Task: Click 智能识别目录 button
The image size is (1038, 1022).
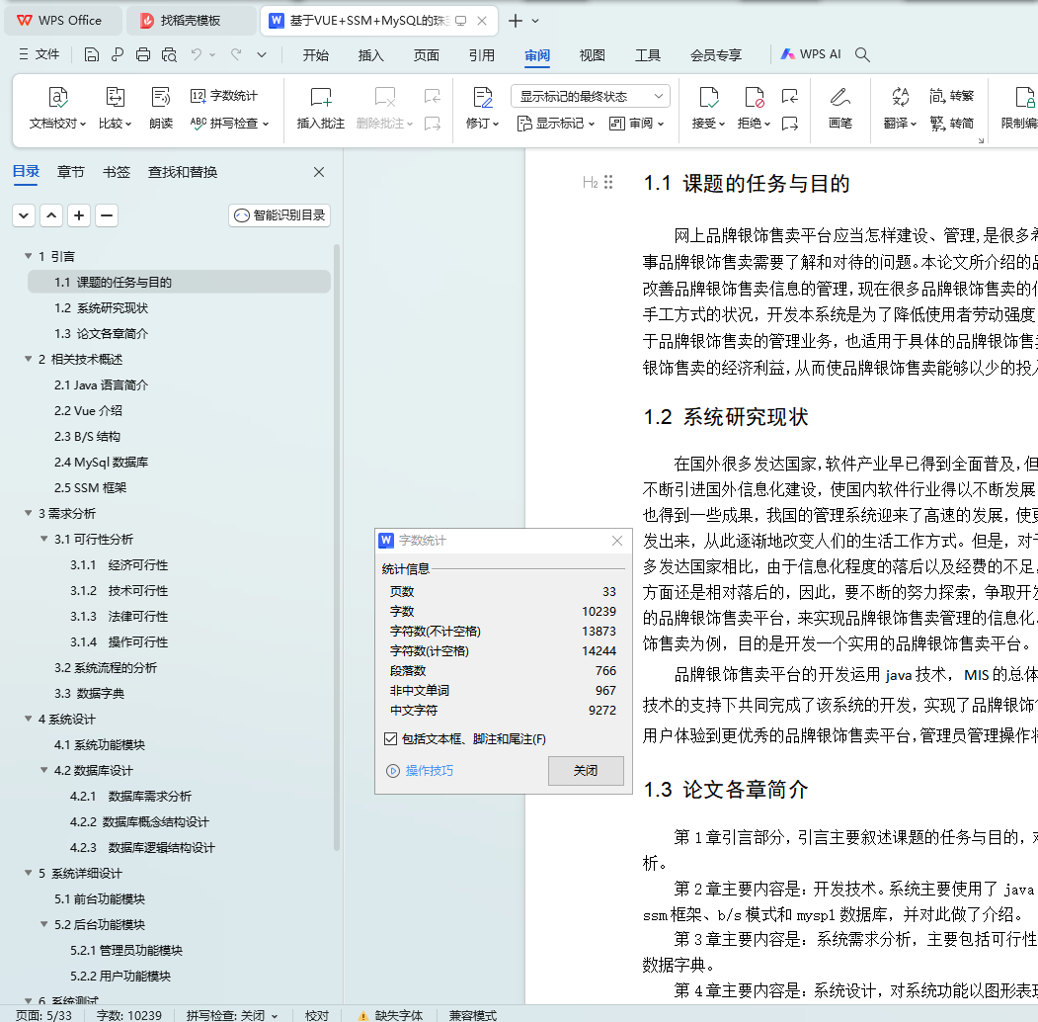Action: pos(280,215)
